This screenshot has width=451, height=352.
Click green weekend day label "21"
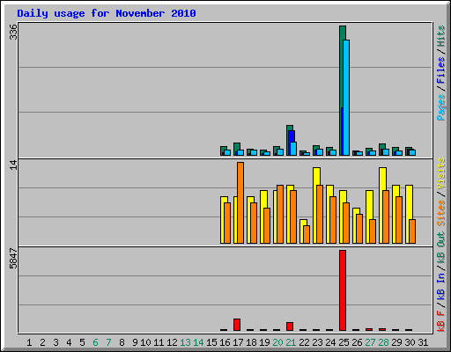291,342
